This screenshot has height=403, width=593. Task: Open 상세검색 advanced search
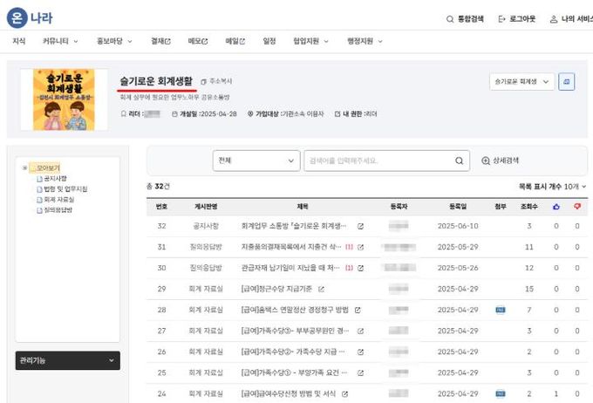coord(500,161)
